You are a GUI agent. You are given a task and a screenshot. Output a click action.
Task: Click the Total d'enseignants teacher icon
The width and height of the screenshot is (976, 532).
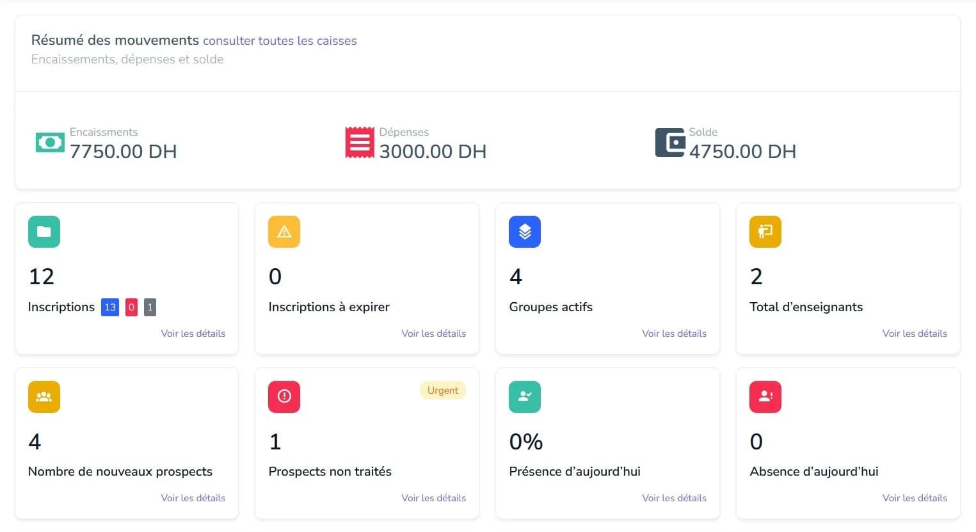point(765,232)
